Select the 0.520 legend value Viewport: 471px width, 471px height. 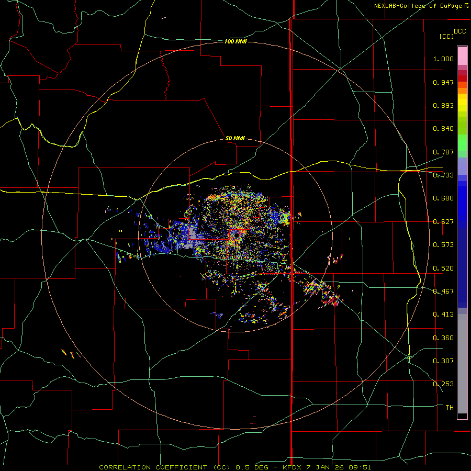443,268
